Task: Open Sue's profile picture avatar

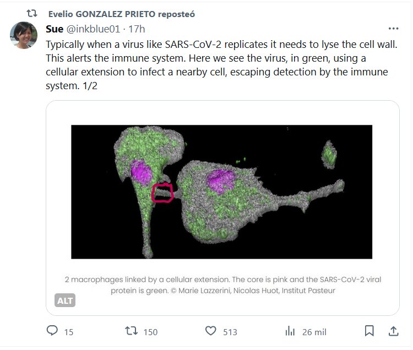Action: [24, 36]
